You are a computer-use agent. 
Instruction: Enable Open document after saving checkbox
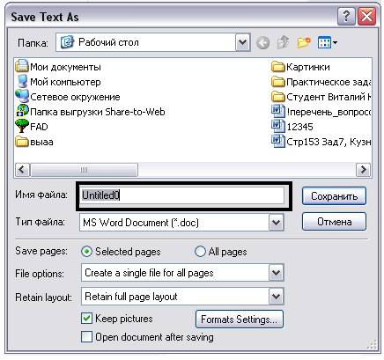point(86,337)
